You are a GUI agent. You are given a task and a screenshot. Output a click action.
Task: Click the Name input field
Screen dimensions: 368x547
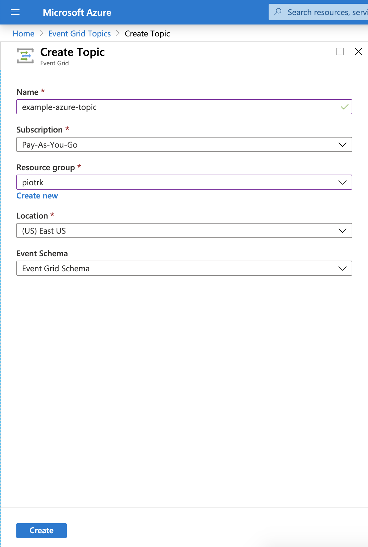(x=184, y=107)
